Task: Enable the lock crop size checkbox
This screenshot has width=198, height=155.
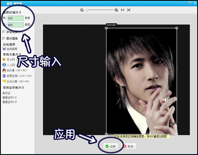Action: click(x=4, y=32)
